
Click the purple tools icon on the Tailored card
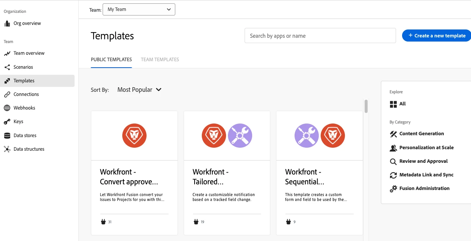point(240,136)
